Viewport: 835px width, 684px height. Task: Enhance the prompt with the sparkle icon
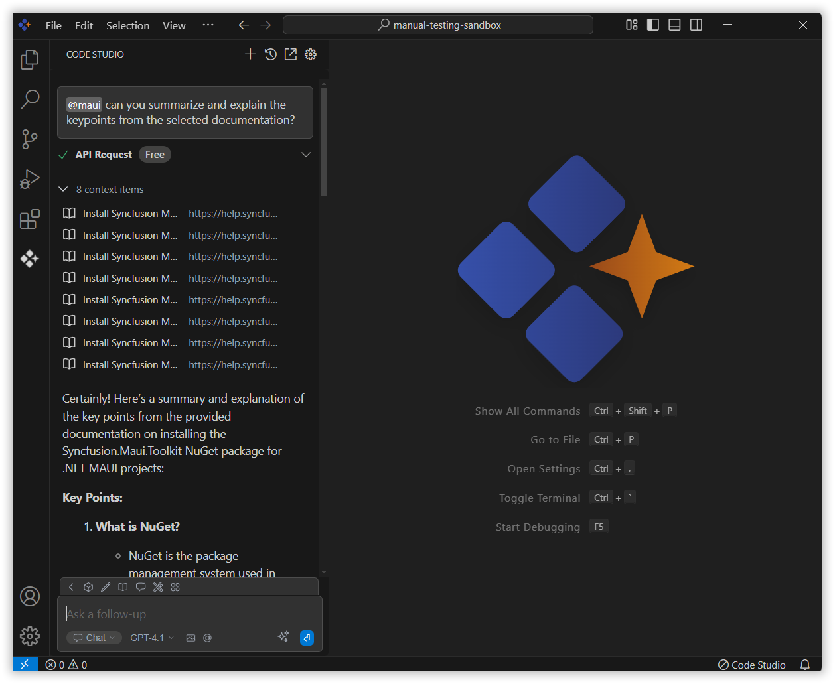point(283,637)
